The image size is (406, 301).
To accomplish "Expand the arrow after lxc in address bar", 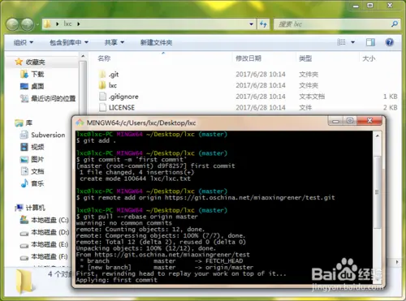I will tap(79, 24).
